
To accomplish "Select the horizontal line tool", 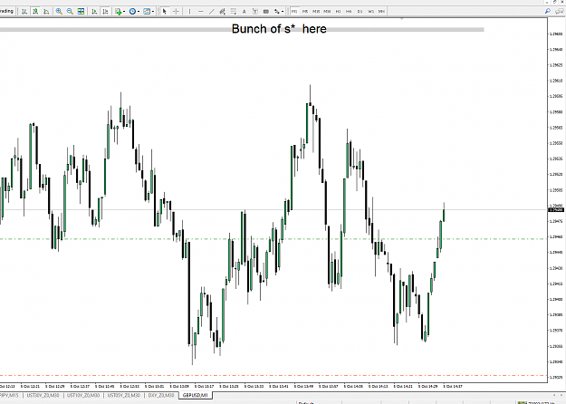I will [201, 12].
